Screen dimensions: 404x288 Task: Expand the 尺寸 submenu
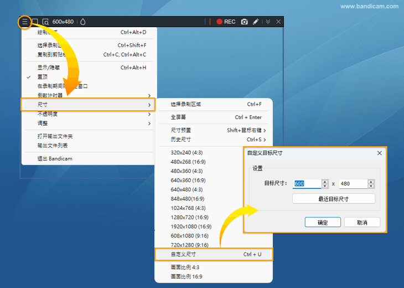click(88, 105)
